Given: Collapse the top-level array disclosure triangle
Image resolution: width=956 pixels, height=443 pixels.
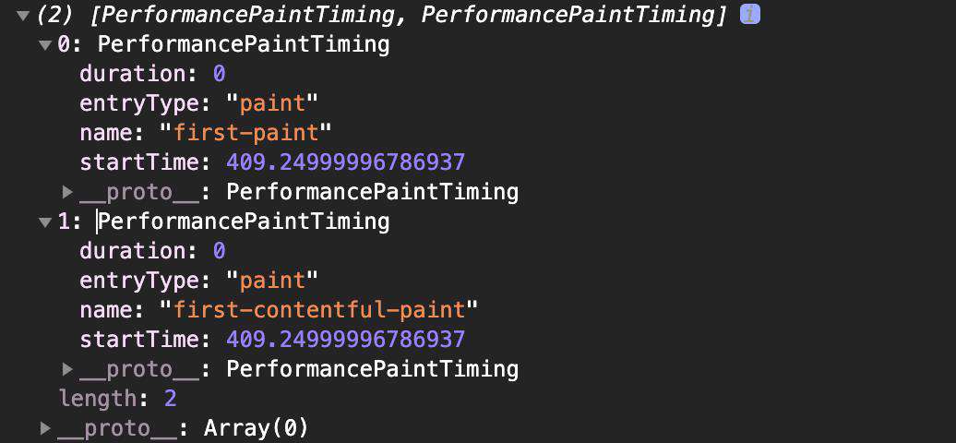Looking at the screenshot, I should point(23,16).
